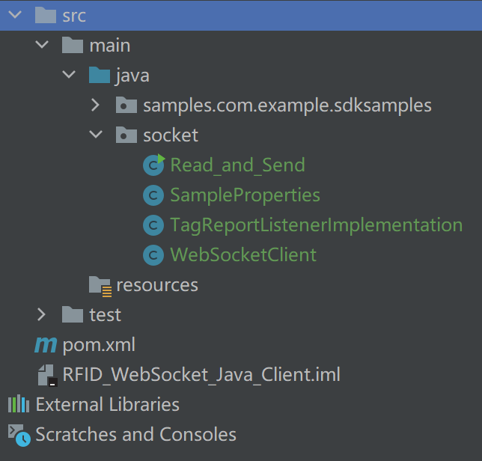Click the socket package icon

126,135
